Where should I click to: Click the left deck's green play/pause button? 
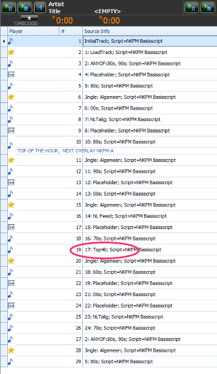pos(9,7)
